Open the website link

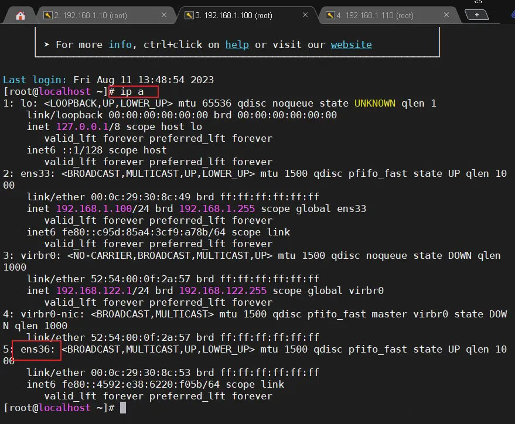click(x=351, y=45)
